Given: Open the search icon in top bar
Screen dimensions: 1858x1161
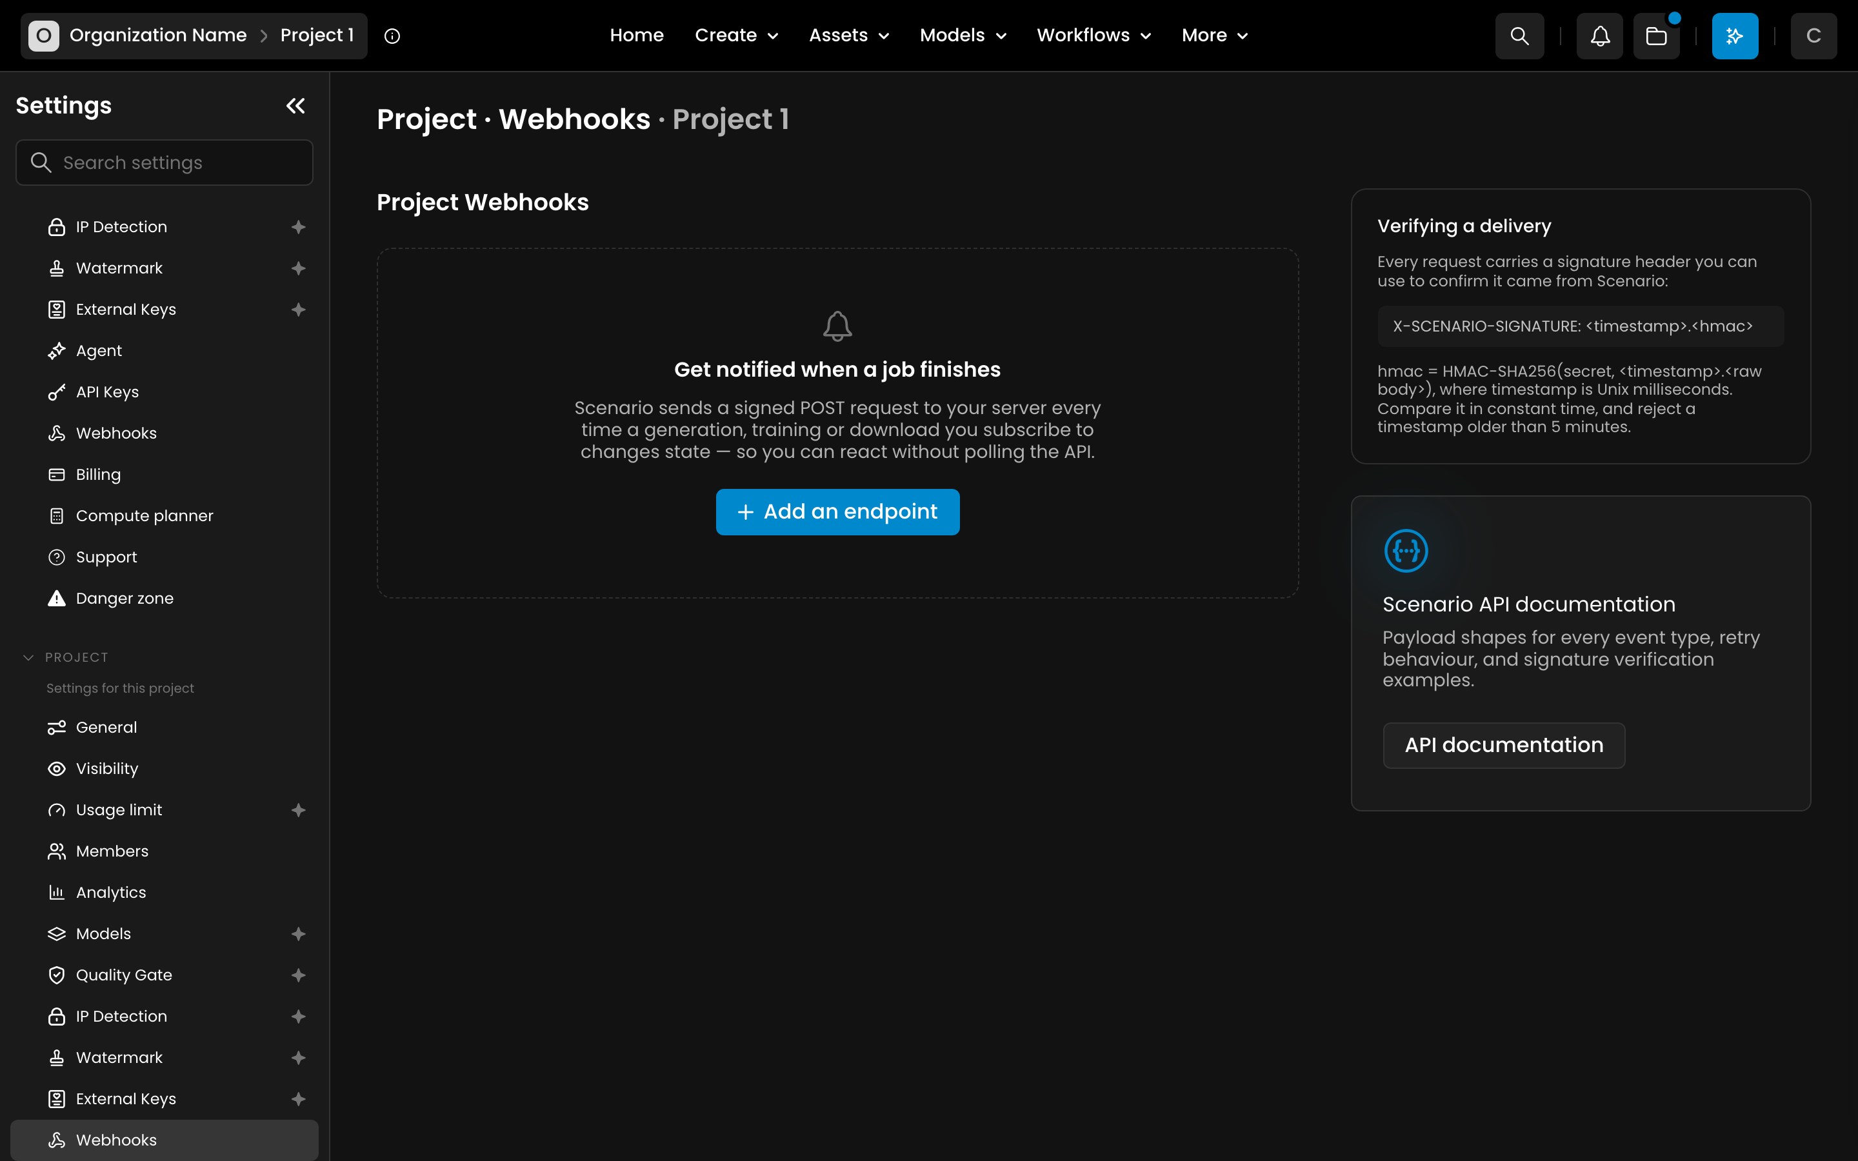Looking at the screenshot, I should [1519, 35].
